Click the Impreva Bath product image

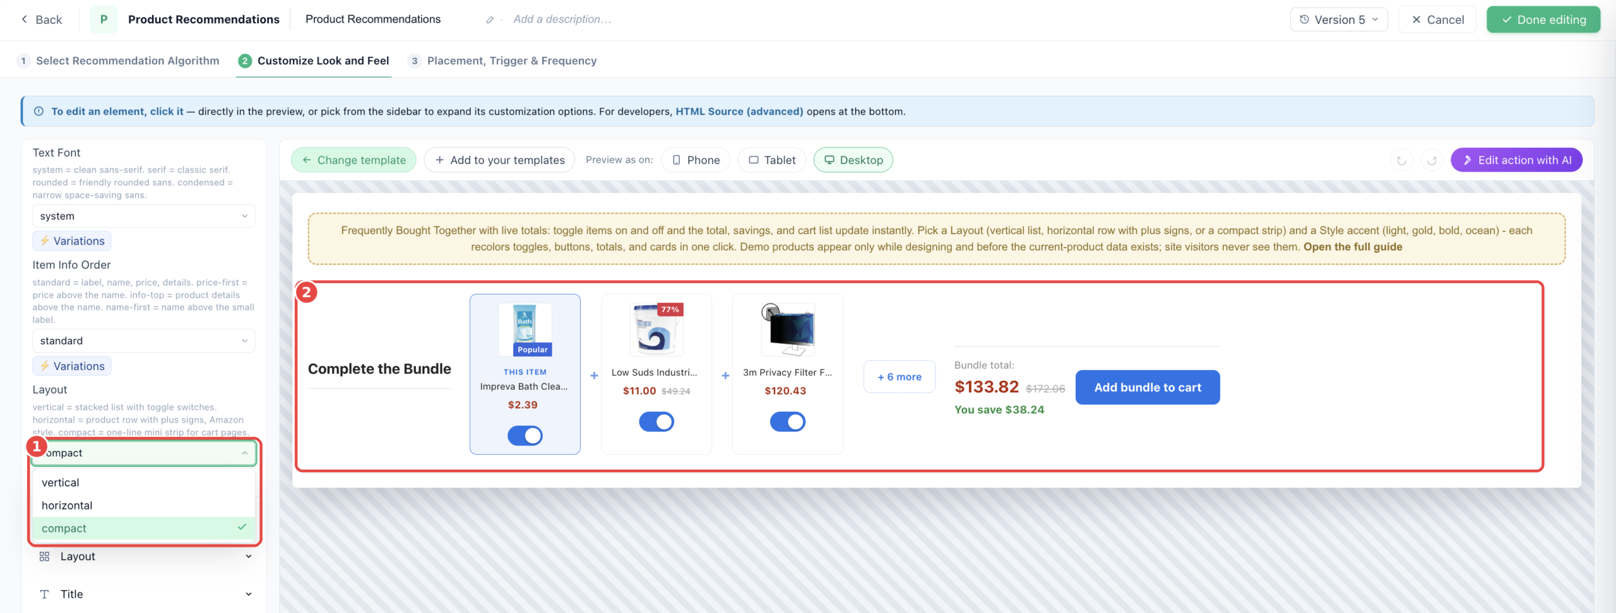pos(525,330)
